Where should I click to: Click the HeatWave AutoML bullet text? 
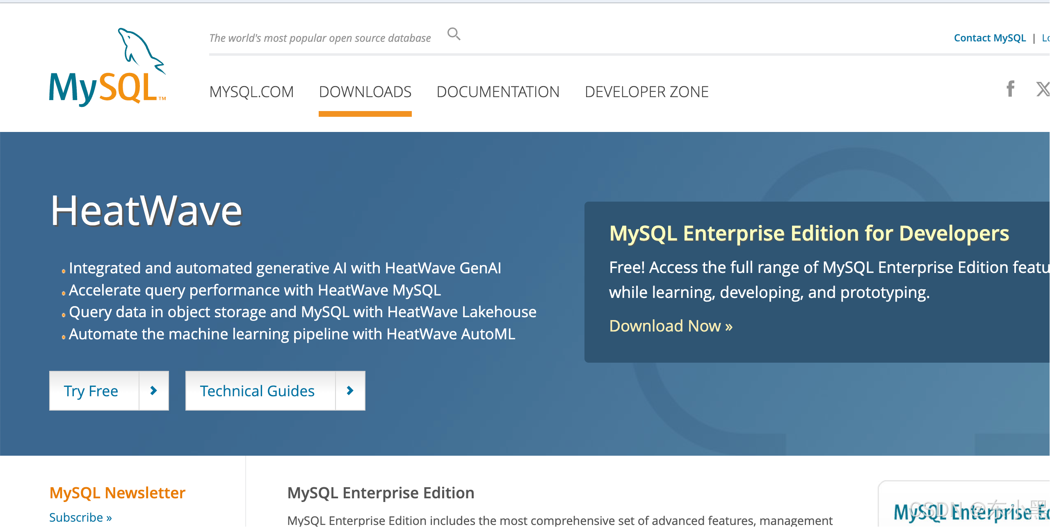[x=292, y=334]
